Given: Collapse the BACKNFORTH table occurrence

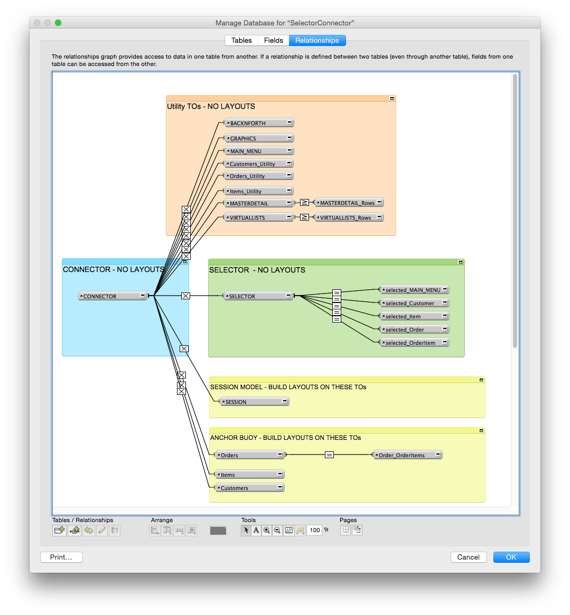Looking at the screenshot, I should click(289, 123).
